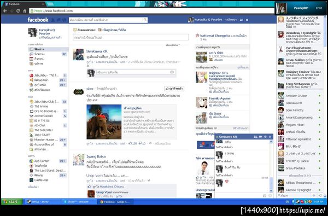The image size is (328, 216).
Task: Open chat sidebar options gear
Action: 314,195
